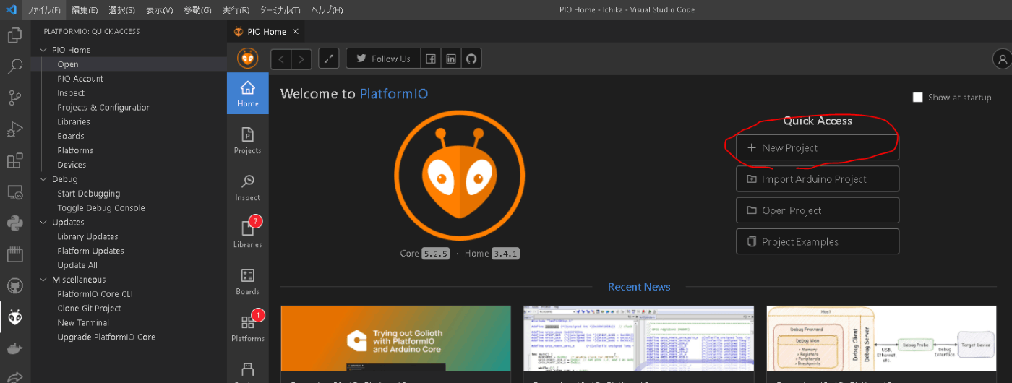The height and width of the screenshot is (383, 1012).
Task: Open the GitHub icon in activity bar
Action: click(x=14, y=285)
